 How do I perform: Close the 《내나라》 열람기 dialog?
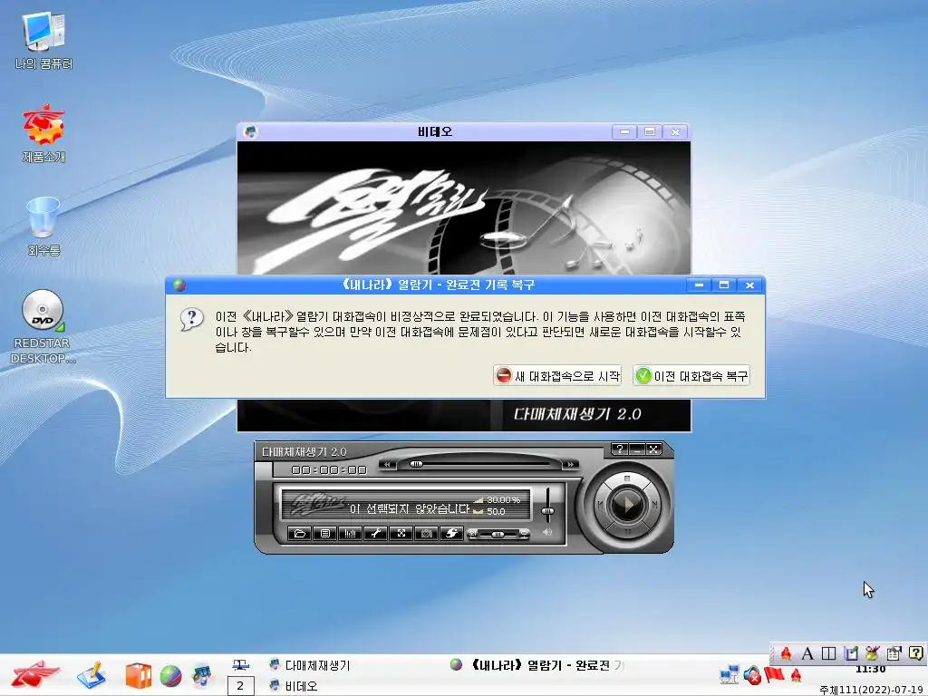(x=749, y=285)
